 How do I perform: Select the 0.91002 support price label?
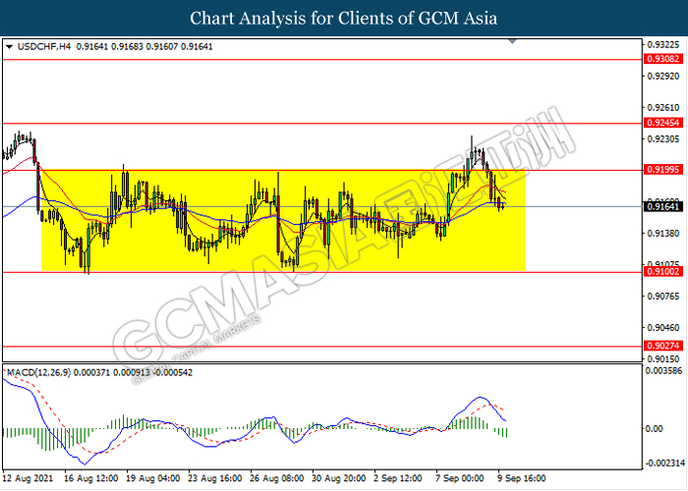coord(658,272)
